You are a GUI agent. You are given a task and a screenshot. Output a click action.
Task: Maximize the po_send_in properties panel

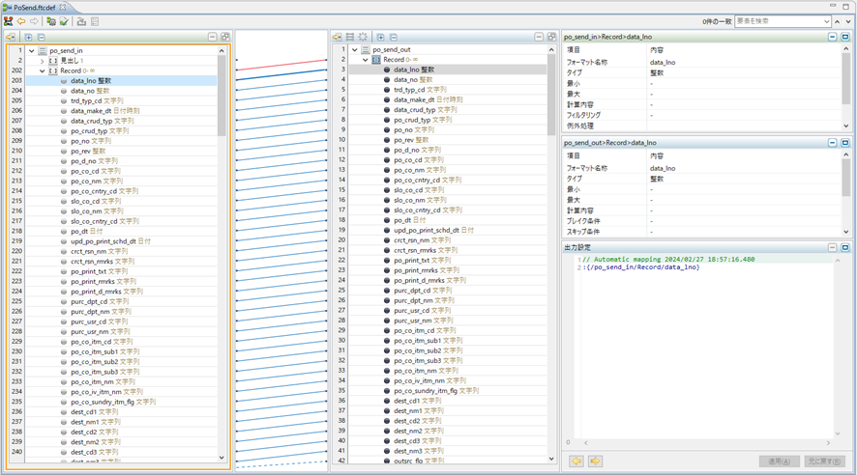click(x=844, y=37)
